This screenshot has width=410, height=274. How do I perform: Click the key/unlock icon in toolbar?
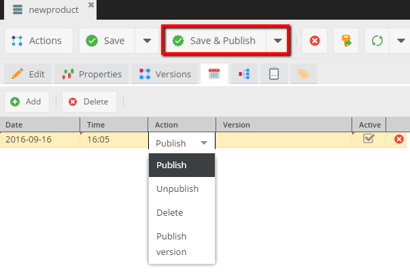click(x=346, y=41)
